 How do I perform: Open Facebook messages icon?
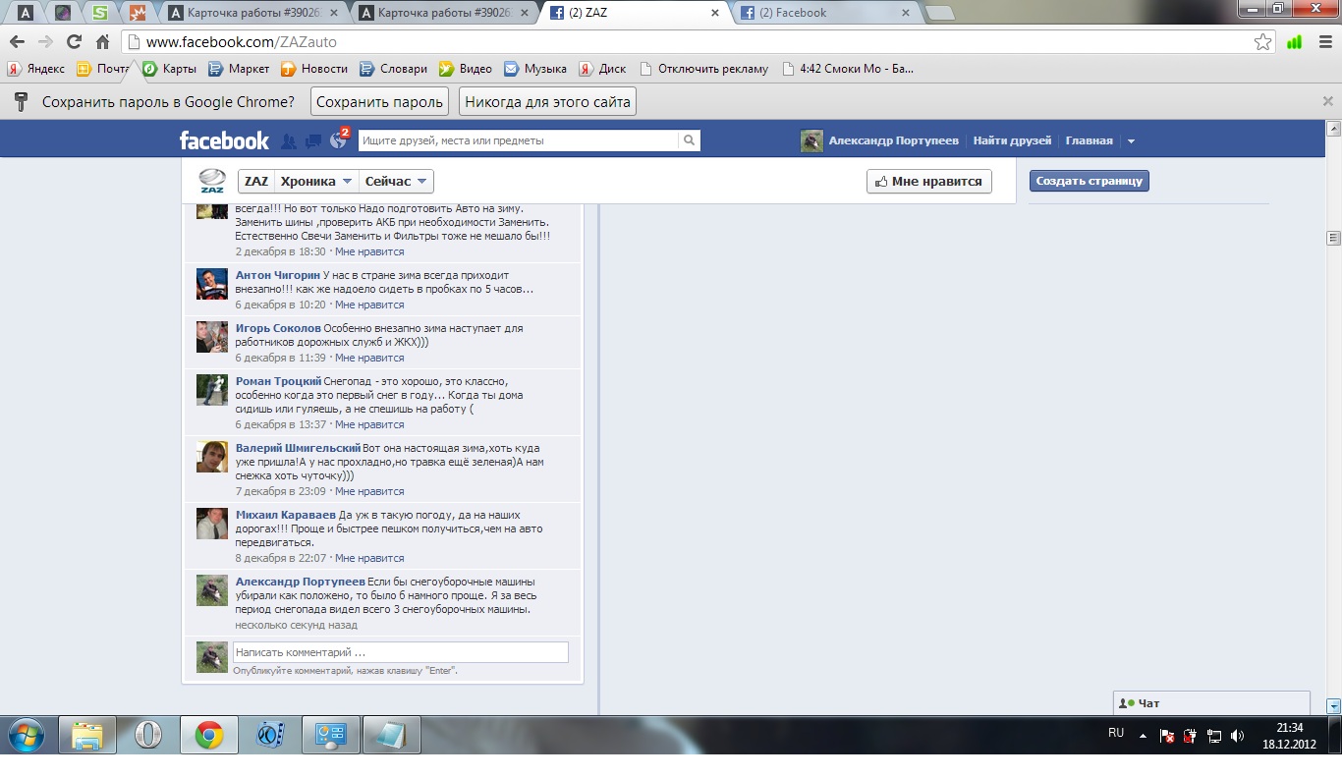(x=313, y=141)
